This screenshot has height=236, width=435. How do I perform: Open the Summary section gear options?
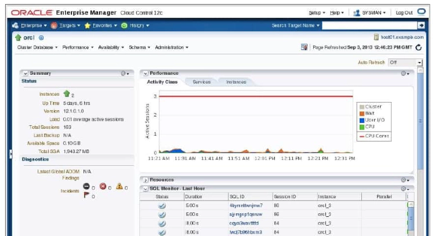coord(125,74)
